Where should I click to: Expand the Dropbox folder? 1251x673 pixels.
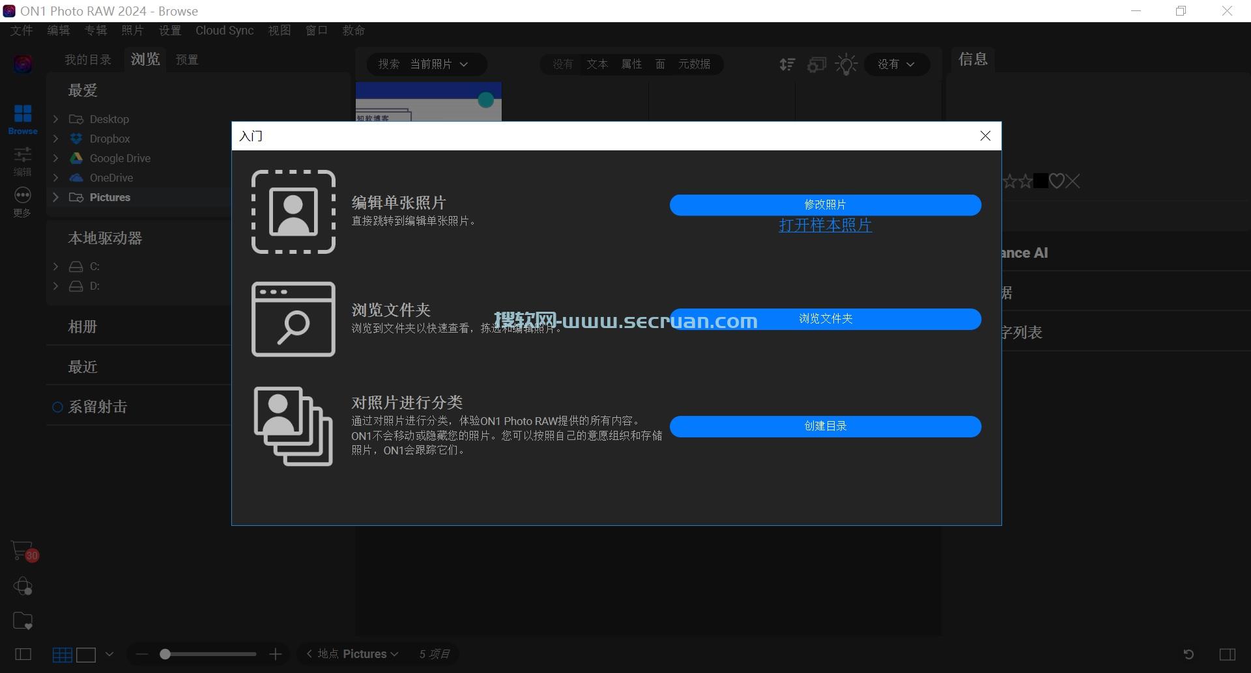[56, 139]
